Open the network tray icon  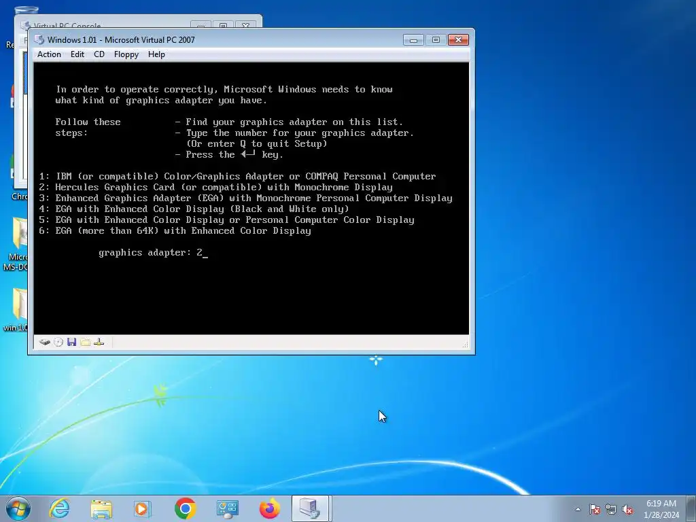coord(611,509)
